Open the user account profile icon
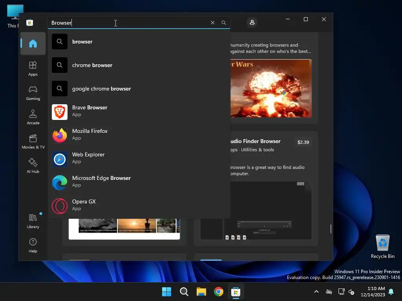 tap(252, 22)
